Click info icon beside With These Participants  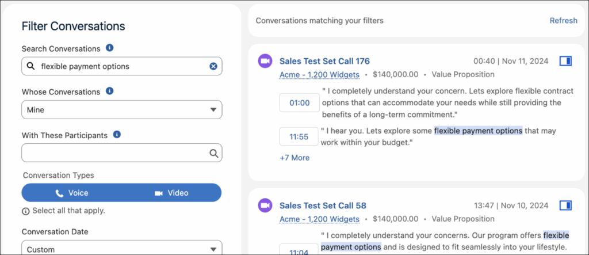click(117, 135)
